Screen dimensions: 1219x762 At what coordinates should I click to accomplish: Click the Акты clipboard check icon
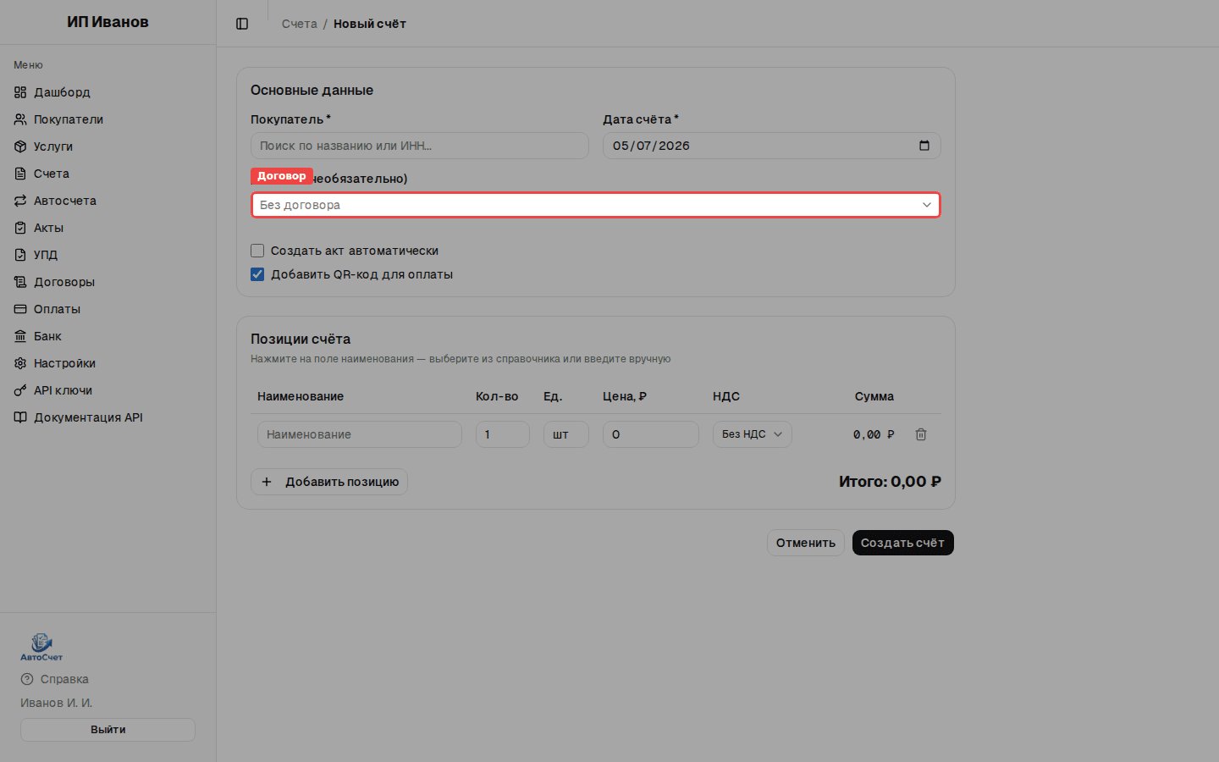[20, 228]
